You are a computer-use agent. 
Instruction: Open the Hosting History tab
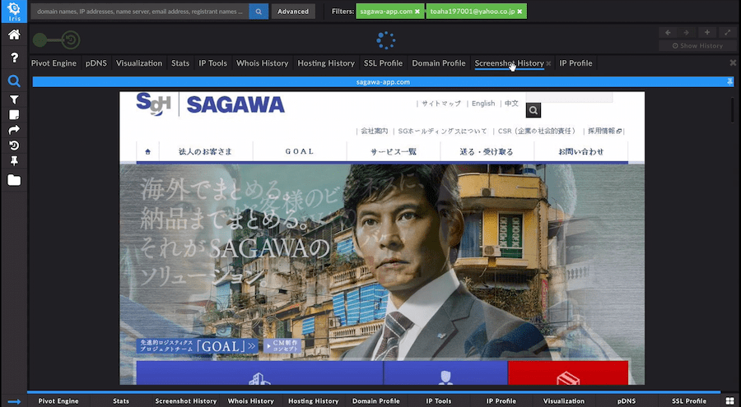(326, 63)
